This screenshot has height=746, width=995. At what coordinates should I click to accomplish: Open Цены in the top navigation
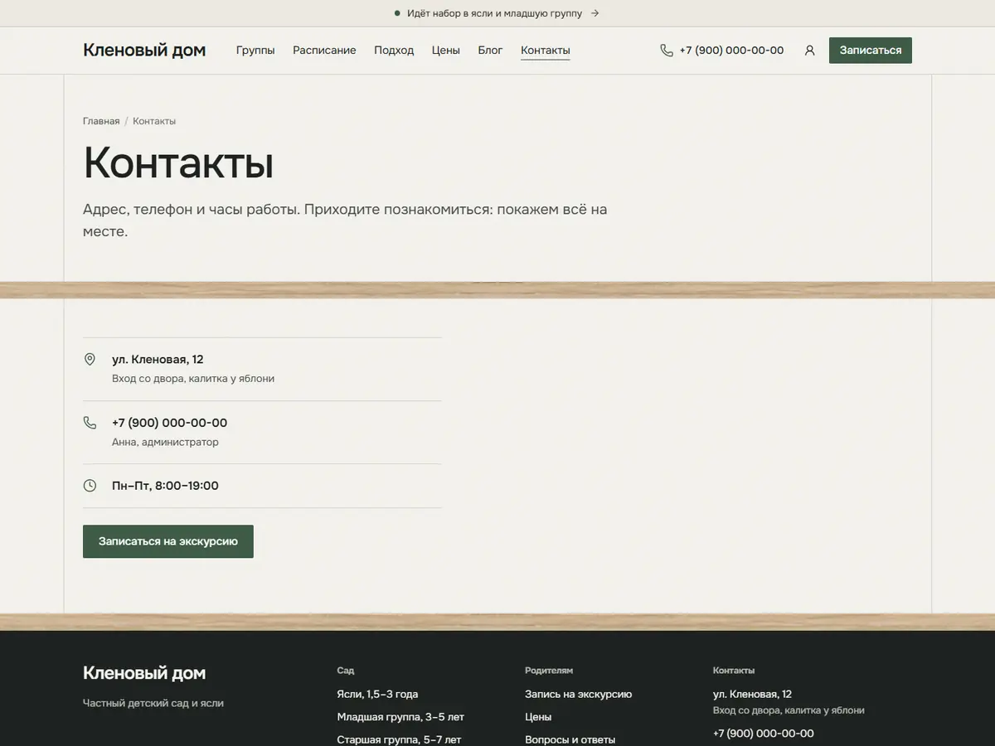point(446,51)
